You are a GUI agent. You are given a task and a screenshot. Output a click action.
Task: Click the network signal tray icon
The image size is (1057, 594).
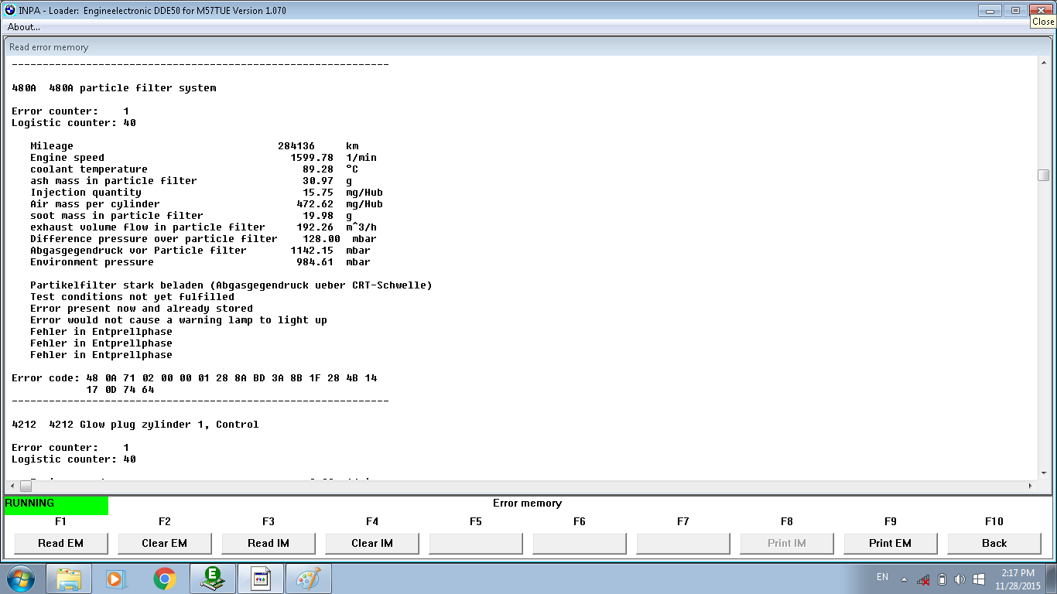click(923, 579)
